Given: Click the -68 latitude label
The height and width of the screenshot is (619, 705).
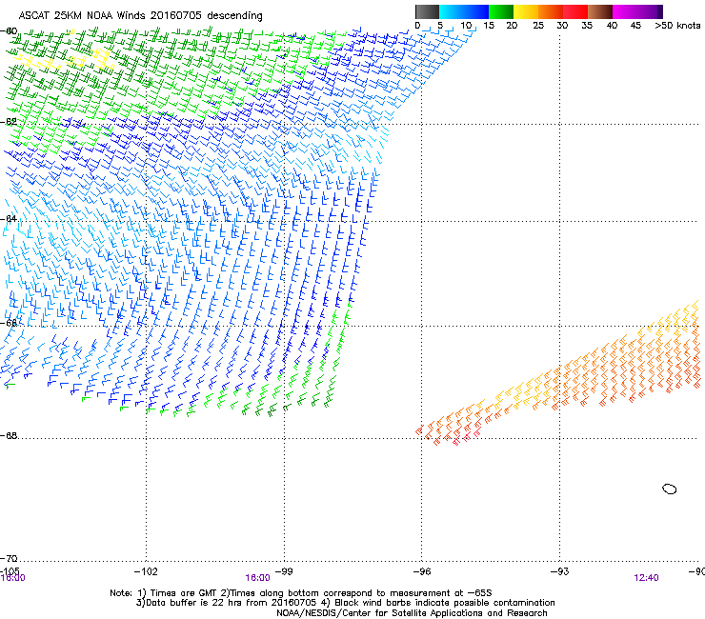Looking at the screenshot, I should pos(9,435).
